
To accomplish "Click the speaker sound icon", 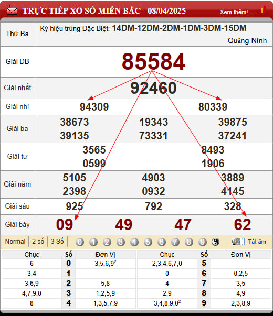I will 238,242.
